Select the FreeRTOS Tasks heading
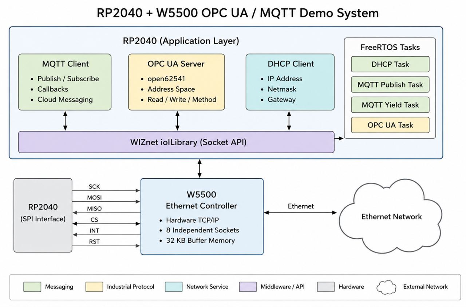 tap(390, 47)
